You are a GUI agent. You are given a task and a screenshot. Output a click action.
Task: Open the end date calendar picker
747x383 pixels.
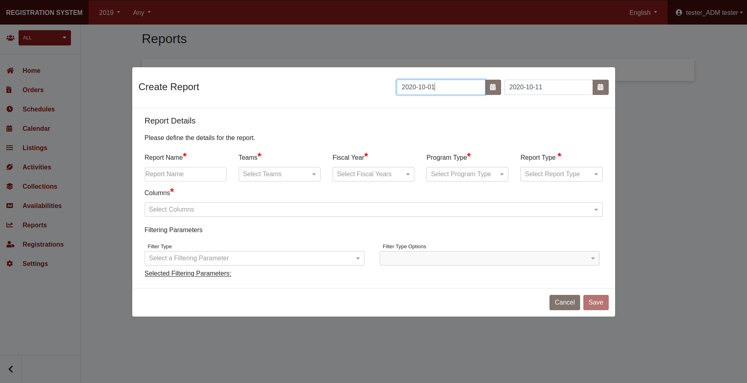pyautogui.click(x=600, y=87)
